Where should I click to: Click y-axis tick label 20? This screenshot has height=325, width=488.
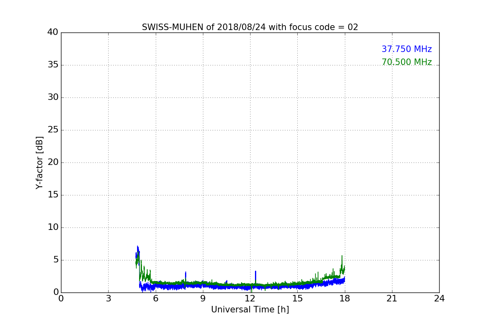[x=53, y=162]
